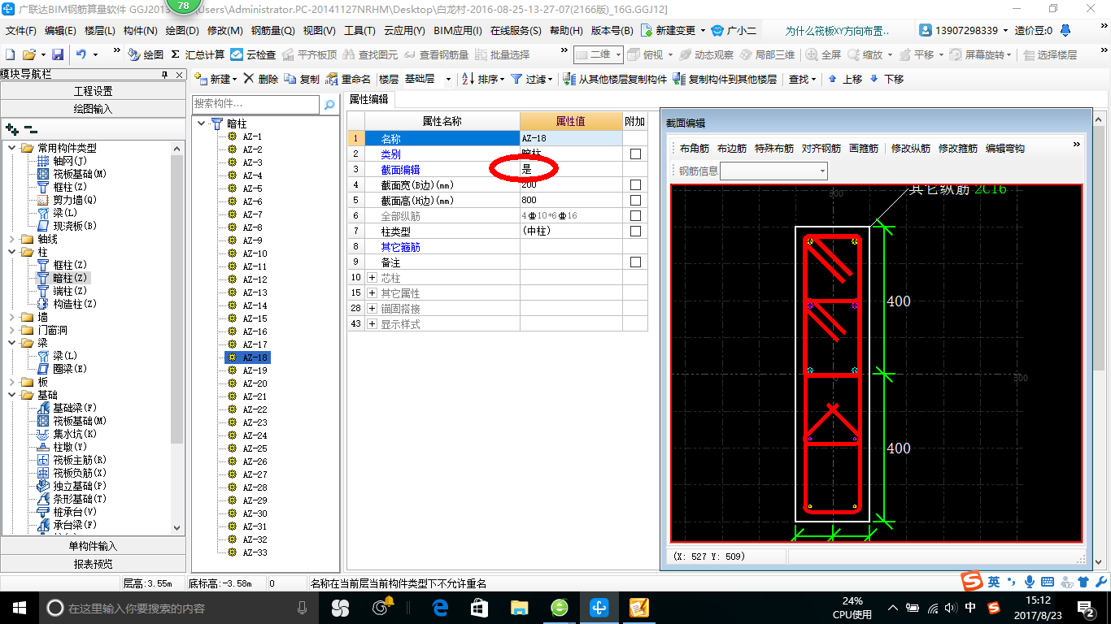Select 剪力墙(Q) in the navigation tree
This screenshot has height=624, width=1111.
point(74,200)
